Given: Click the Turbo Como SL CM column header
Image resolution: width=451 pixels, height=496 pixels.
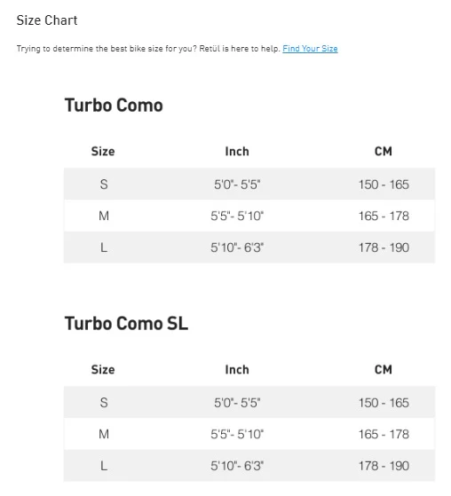Looking at the screenshot, I should click(x=384, y=370).
